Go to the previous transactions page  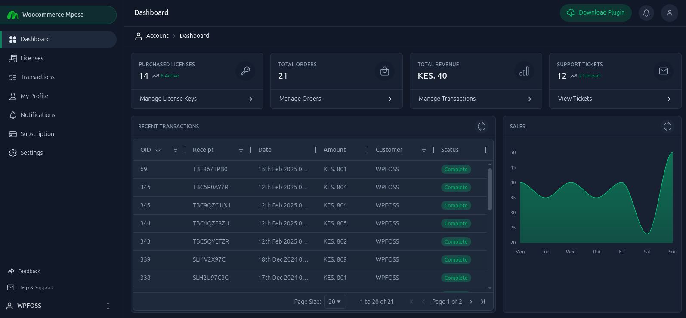coord(423,302)
